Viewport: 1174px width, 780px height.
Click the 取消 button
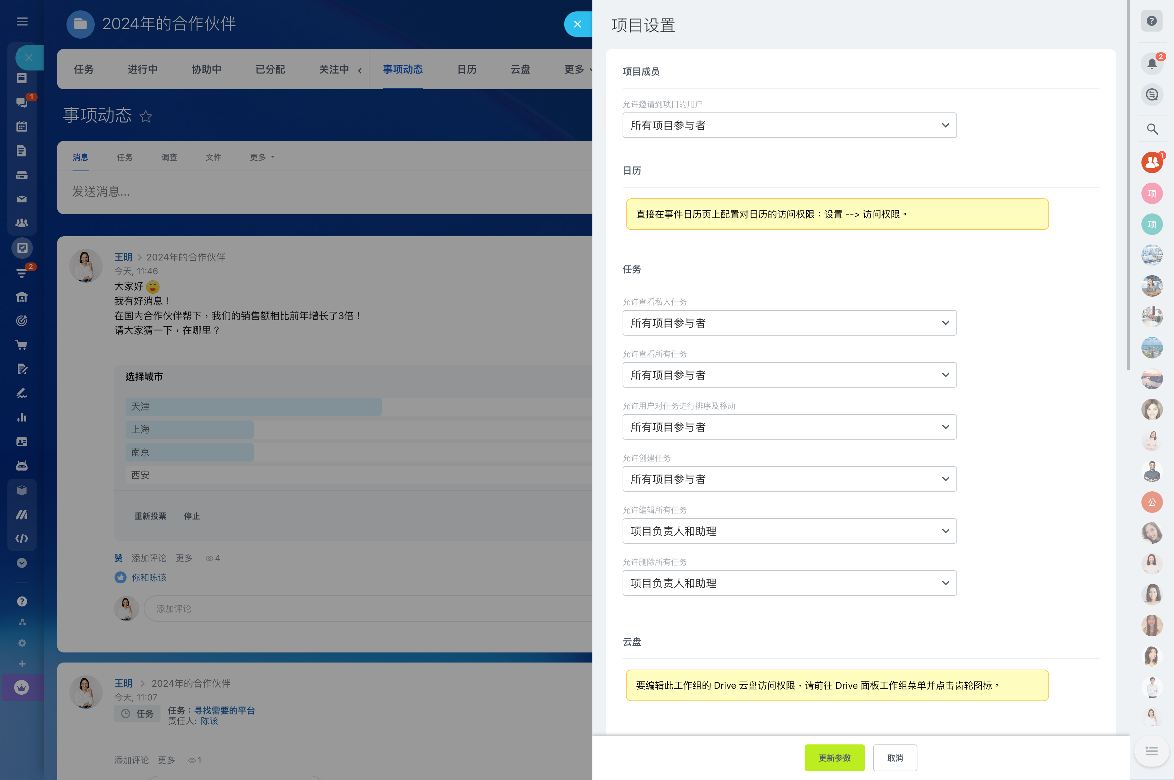point(894,758)
